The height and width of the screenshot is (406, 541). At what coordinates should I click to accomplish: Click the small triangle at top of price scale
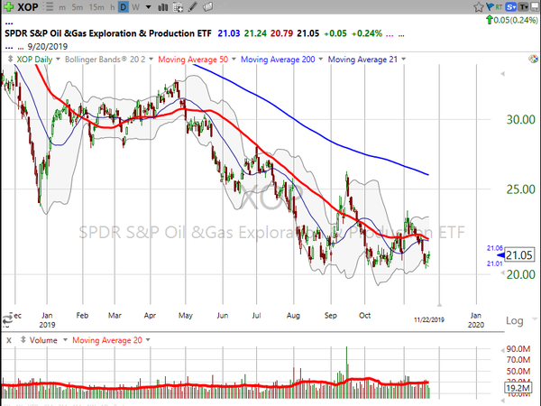pyautogui.click(x=503, y=74)
